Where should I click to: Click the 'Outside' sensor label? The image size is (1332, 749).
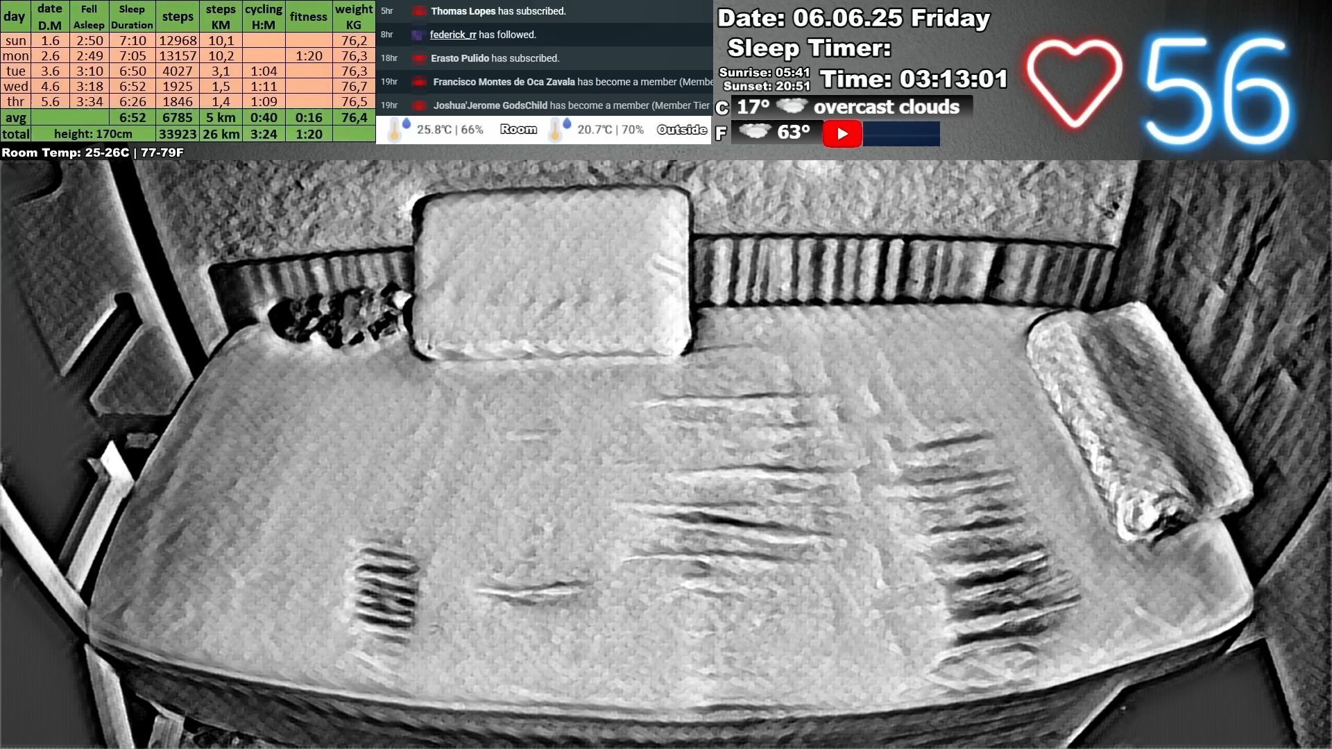coord(682,130)
